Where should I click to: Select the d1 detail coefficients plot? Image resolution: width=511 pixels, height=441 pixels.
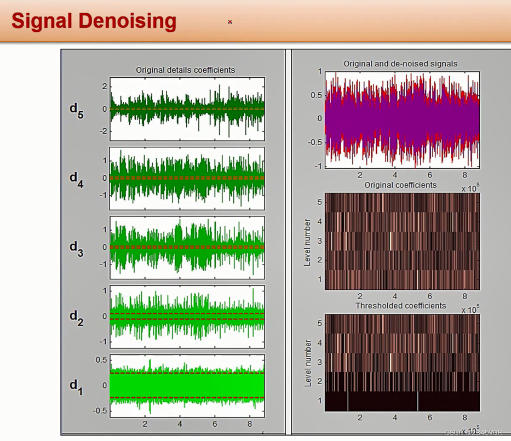(x=187, y=386)
